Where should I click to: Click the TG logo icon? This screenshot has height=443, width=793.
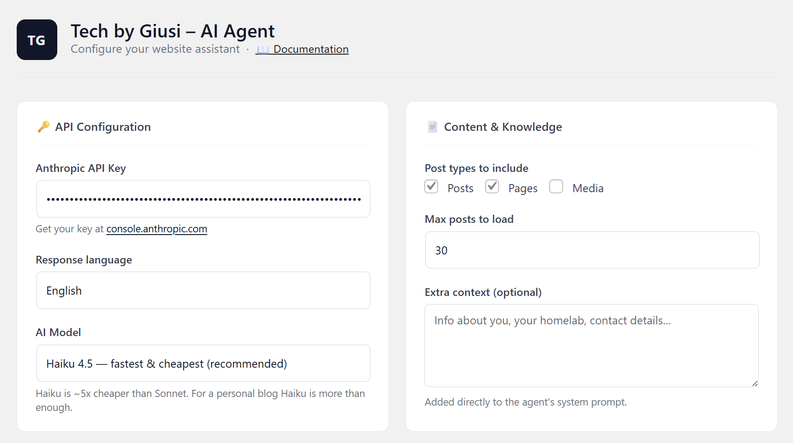coord(37,40)
